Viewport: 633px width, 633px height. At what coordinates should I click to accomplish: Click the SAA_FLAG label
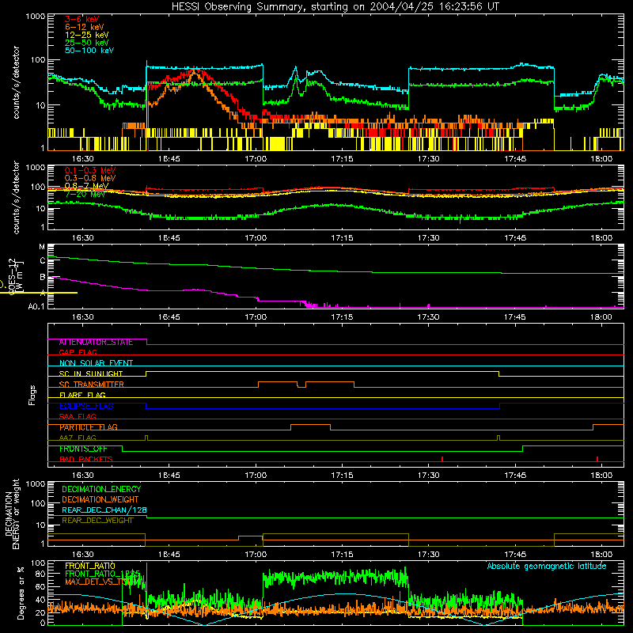tap(78, 416)
